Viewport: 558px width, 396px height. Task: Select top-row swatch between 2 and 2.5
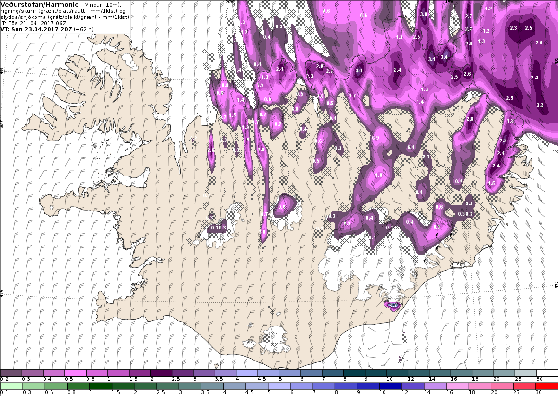161,373
